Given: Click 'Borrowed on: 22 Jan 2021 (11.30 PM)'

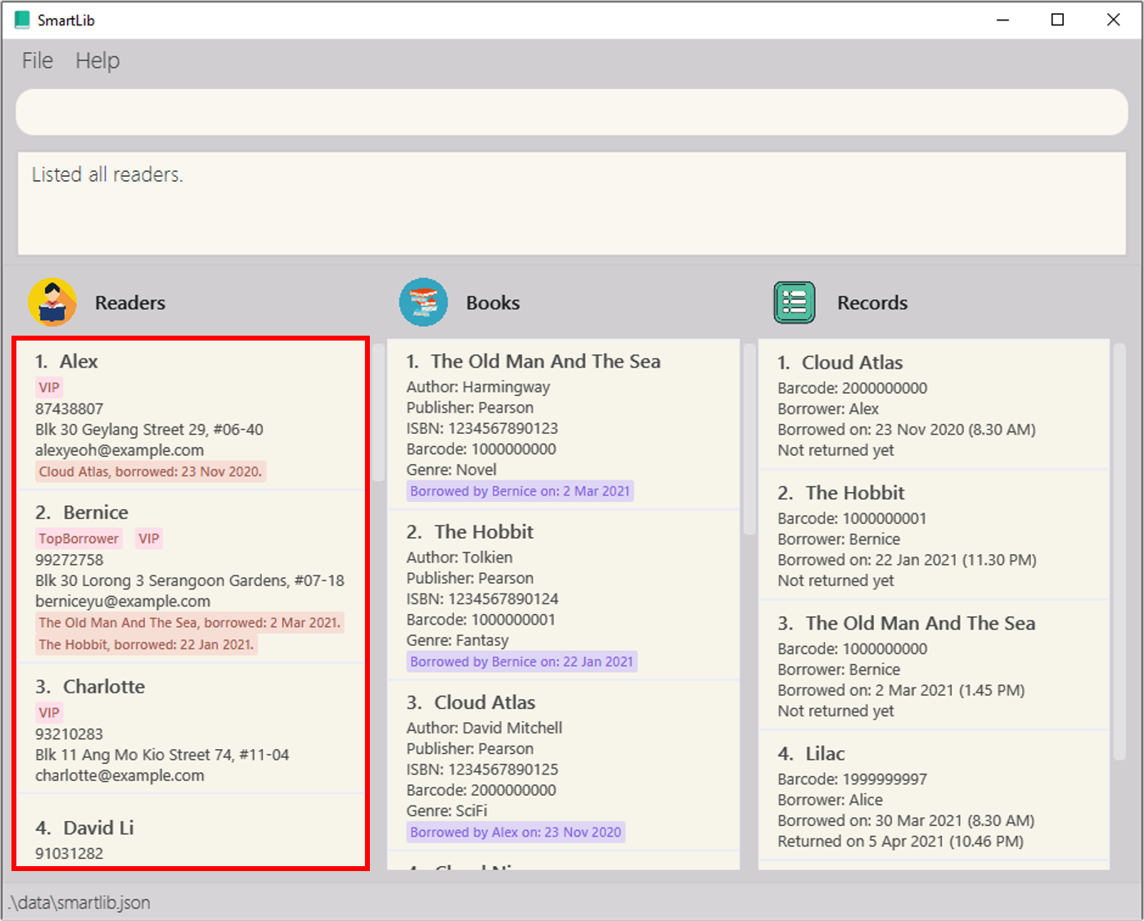Looking at the screenshot, I should click(907, 560).
